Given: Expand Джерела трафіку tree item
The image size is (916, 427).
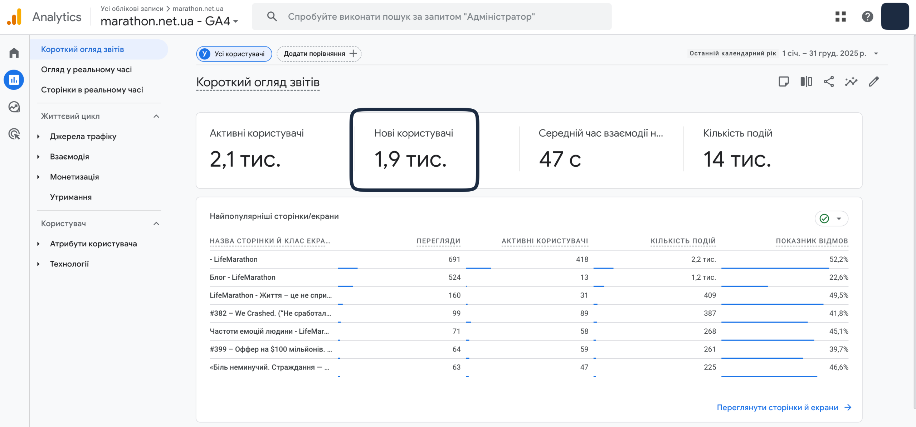Looking at the screenshot, I should tap(39, 137).
